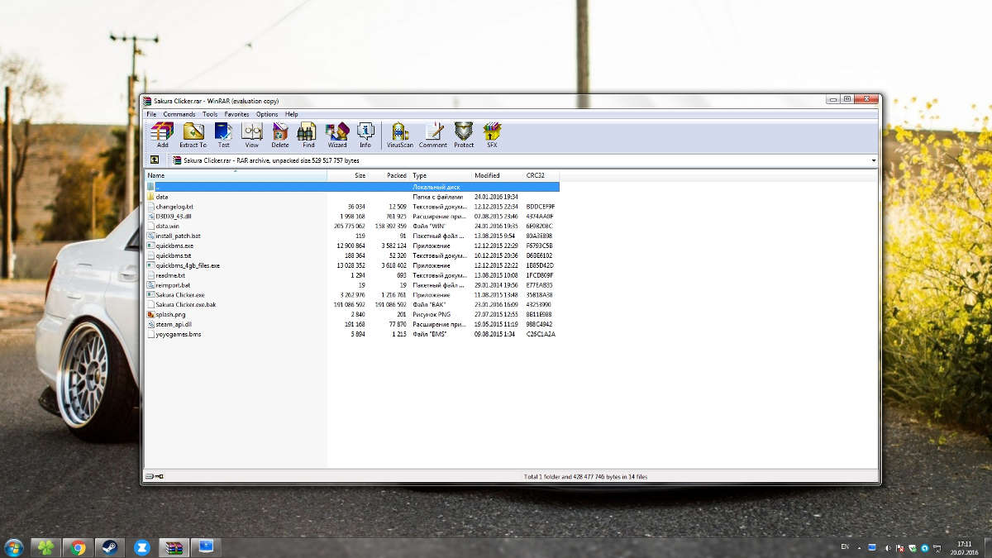Select the file 'Sakura Clicker.exe.bak'
Image resolution: width=992 pixels, height=558 pixels.
pos(186,304)
